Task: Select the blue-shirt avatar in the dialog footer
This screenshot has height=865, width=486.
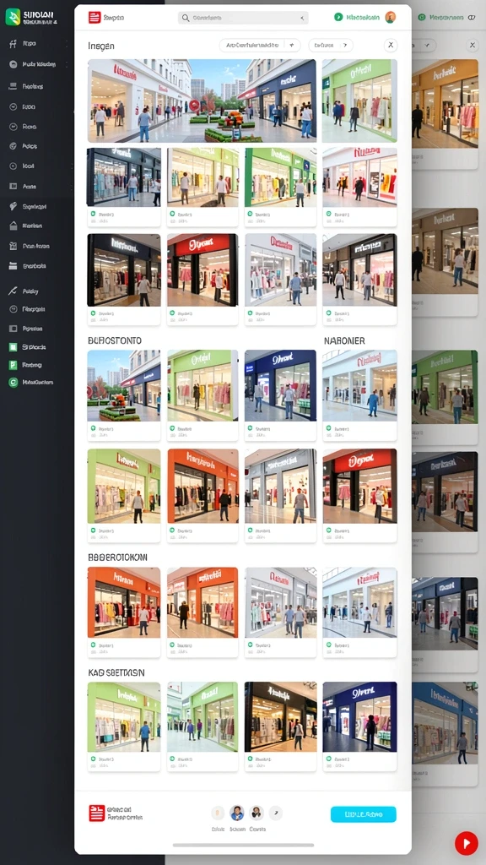Action: click(237, 813)
